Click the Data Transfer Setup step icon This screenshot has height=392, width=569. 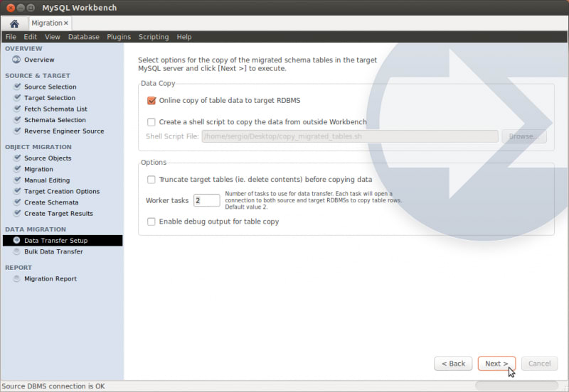16,240
